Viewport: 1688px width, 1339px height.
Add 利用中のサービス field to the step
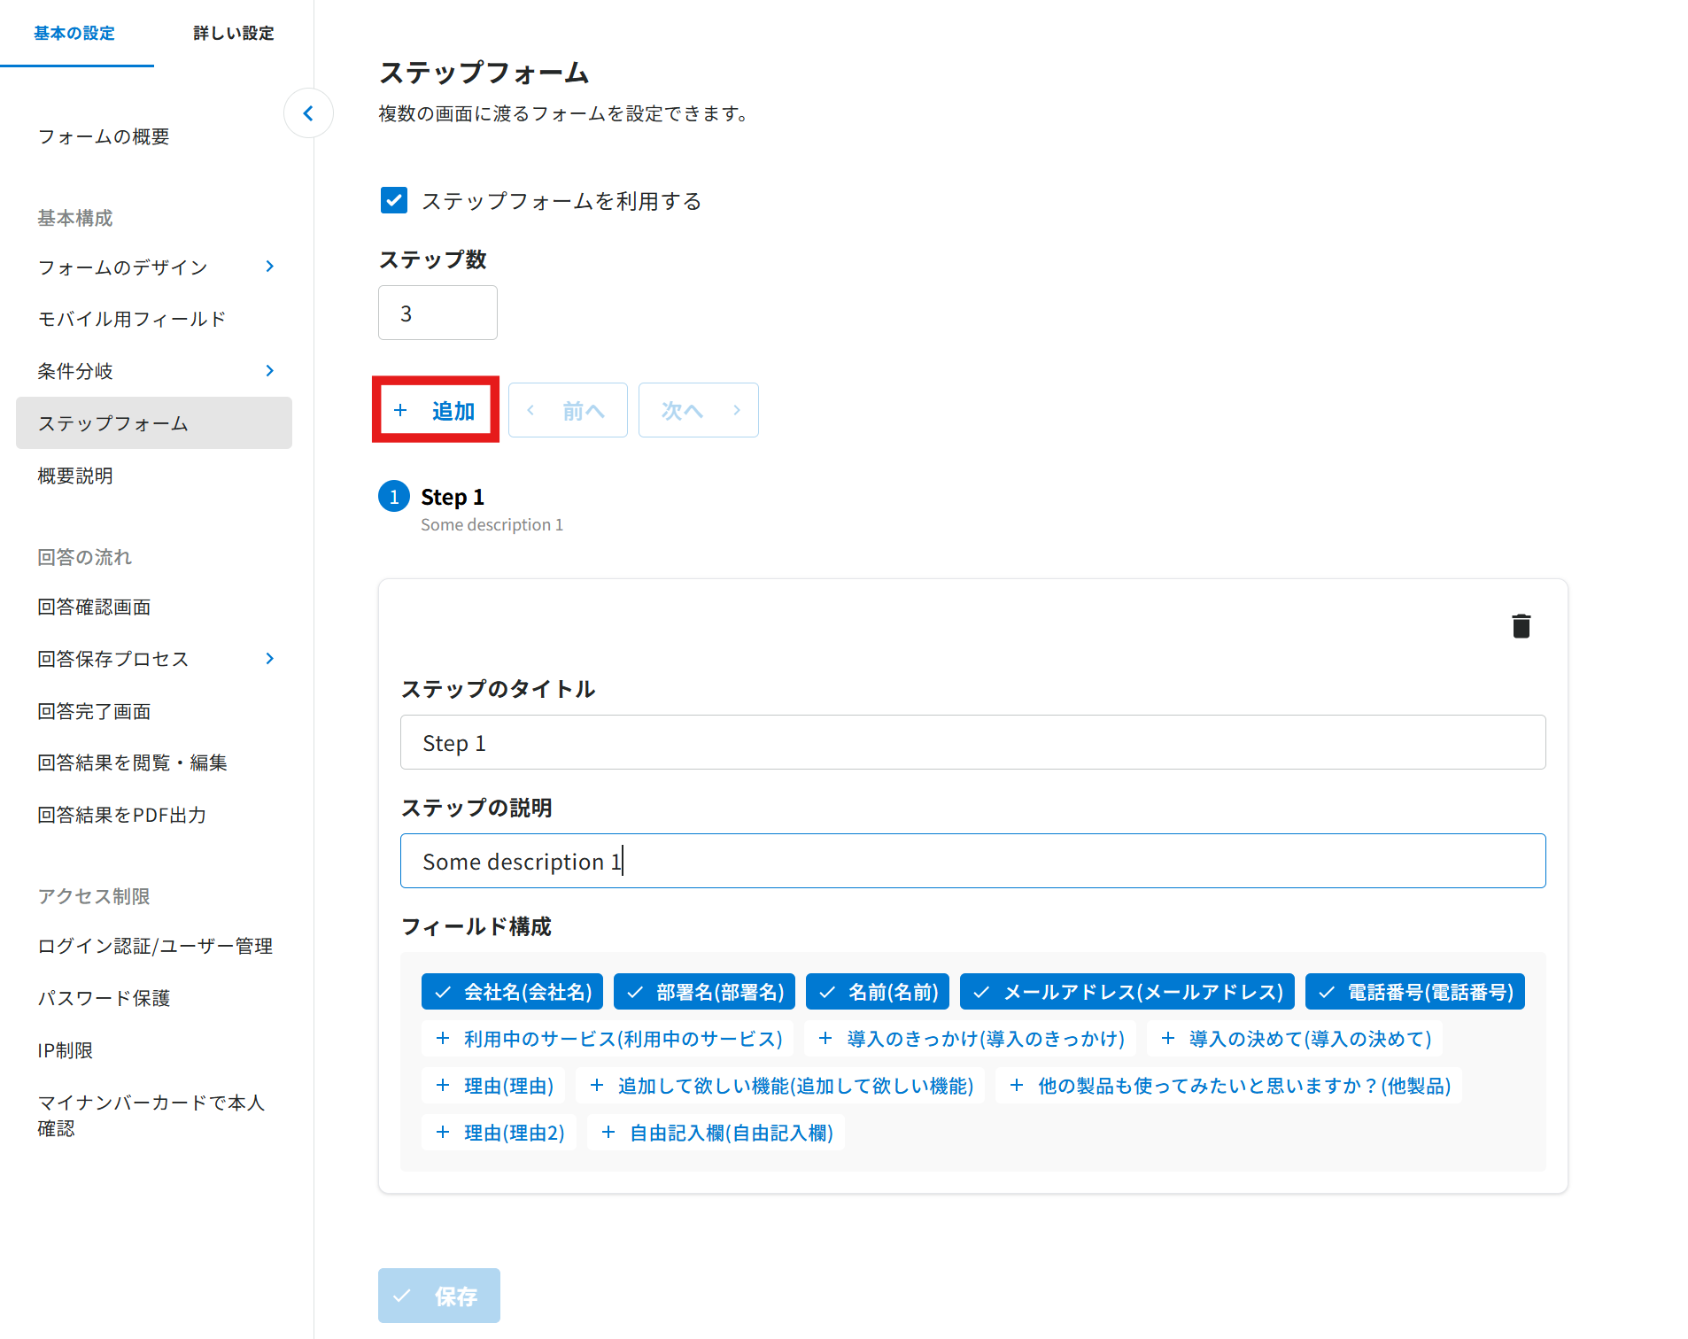coord(608,1039)
